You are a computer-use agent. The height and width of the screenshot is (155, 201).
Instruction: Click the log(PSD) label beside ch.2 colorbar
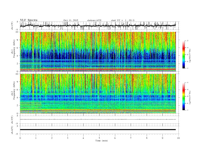click(x=190, y=97)
